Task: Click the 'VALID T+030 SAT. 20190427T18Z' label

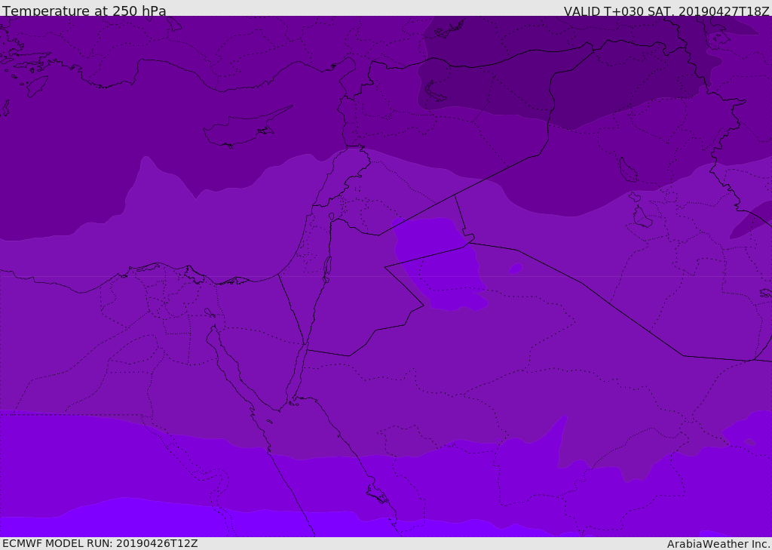Action: pos(666,11)
